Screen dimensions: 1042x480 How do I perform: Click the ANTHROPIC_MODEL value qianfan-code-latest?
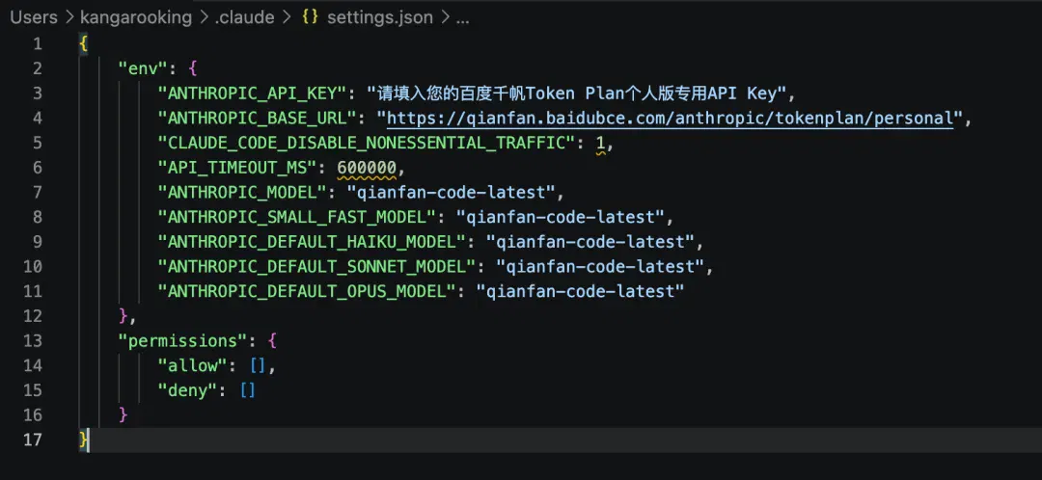(451, 193)
